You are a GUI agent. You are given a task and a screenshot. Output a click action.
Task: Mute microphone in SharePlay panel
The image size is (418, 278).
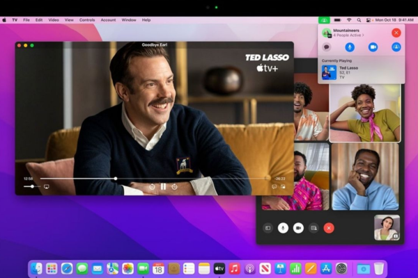coord(350,47)
